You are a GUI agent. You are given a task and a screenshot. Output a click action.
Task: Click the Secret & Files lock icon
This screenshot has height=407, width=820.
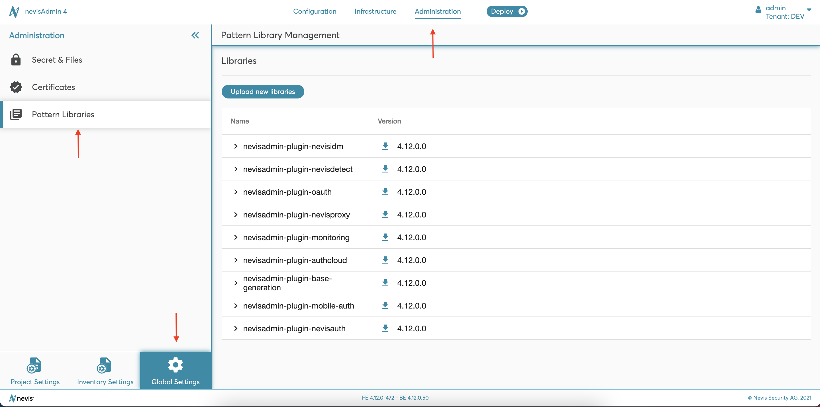coord(16,60)
